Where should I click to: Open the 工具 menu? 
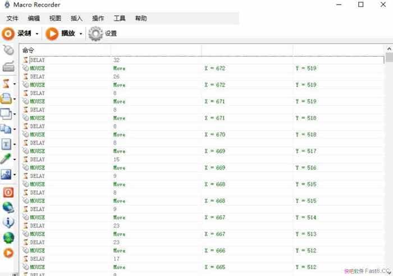point(120,19)
